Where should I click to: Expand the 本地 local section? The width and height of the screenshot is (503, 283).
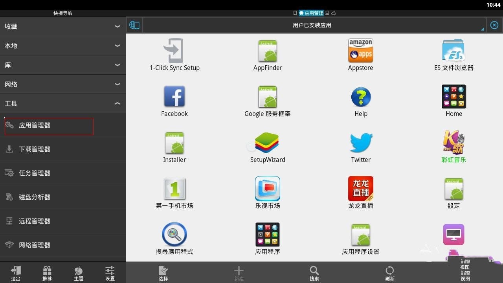click(63, 46)
